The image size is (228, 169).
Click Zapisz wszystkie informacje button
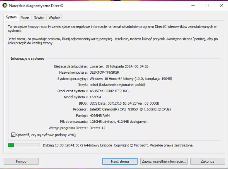click(x=164, y=161)
